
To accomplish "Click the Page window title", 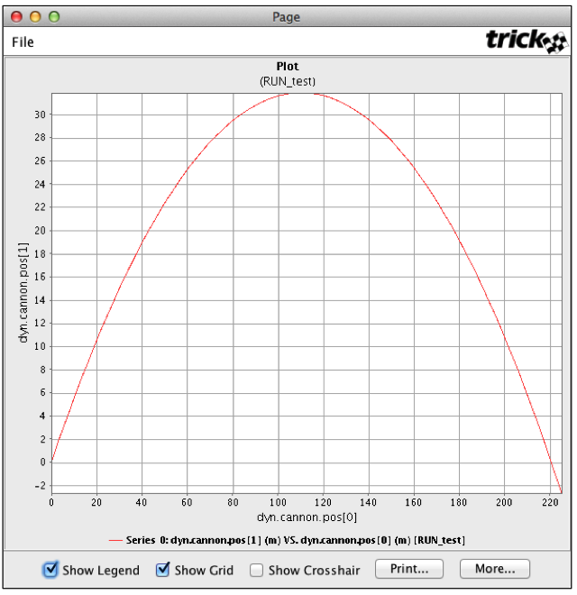I will point(286,17).
